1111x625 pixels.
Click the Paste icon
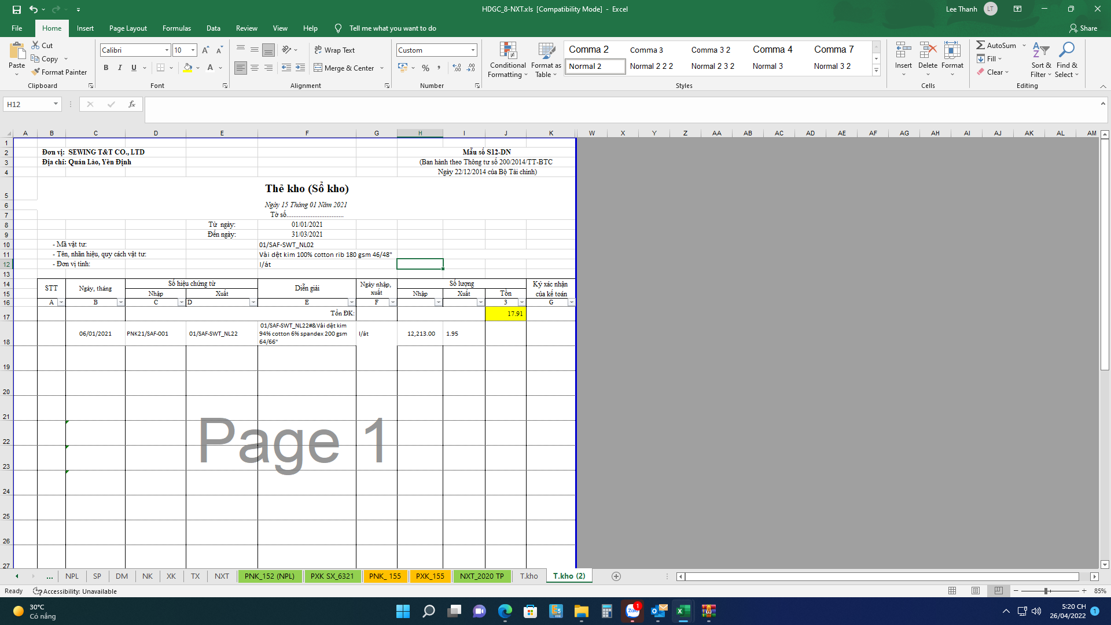point(17,52)
